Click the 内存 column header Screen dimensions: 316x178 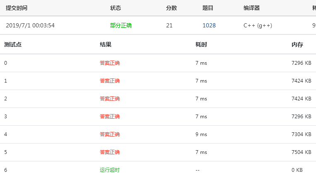tap(297, 44)
